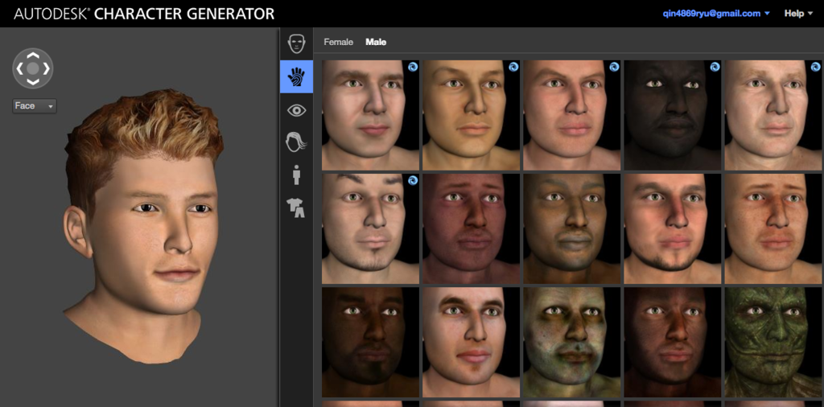
Task: Reset view using navigator center button
Action: (x=32, y=68)
